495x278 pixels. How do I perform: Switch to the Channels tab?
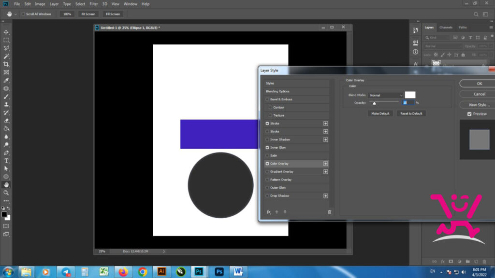pos(446,28)
